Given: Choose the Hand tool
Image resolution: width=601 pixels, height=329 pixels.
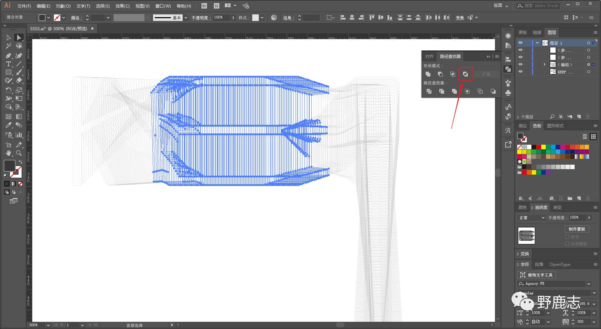Looking at the screenshot, I should (9, 153).
